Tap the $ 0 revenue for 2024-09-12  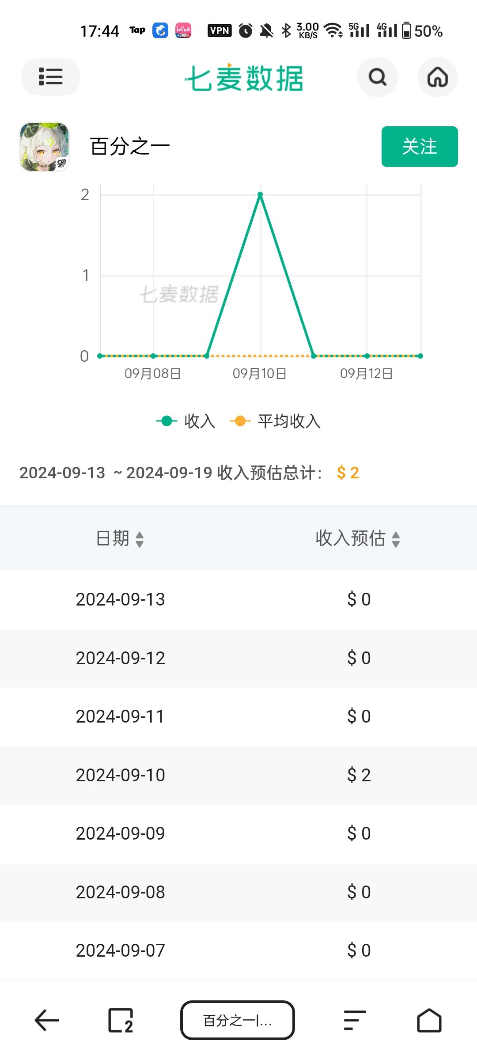[x=359, y=658]
